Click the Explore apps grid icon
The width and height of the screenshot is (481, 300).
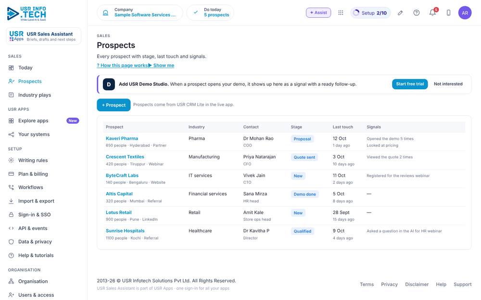(x=11, y=120)
